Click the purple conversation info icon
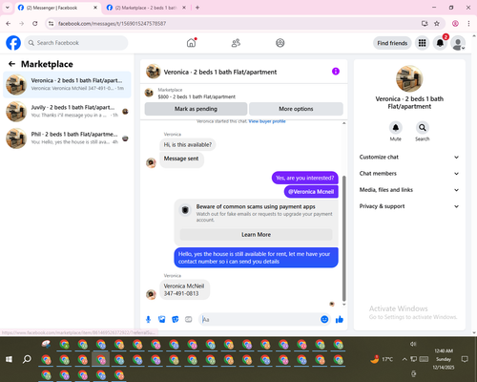The width and height of the screenshot is (477, 382). pos(336,72)
